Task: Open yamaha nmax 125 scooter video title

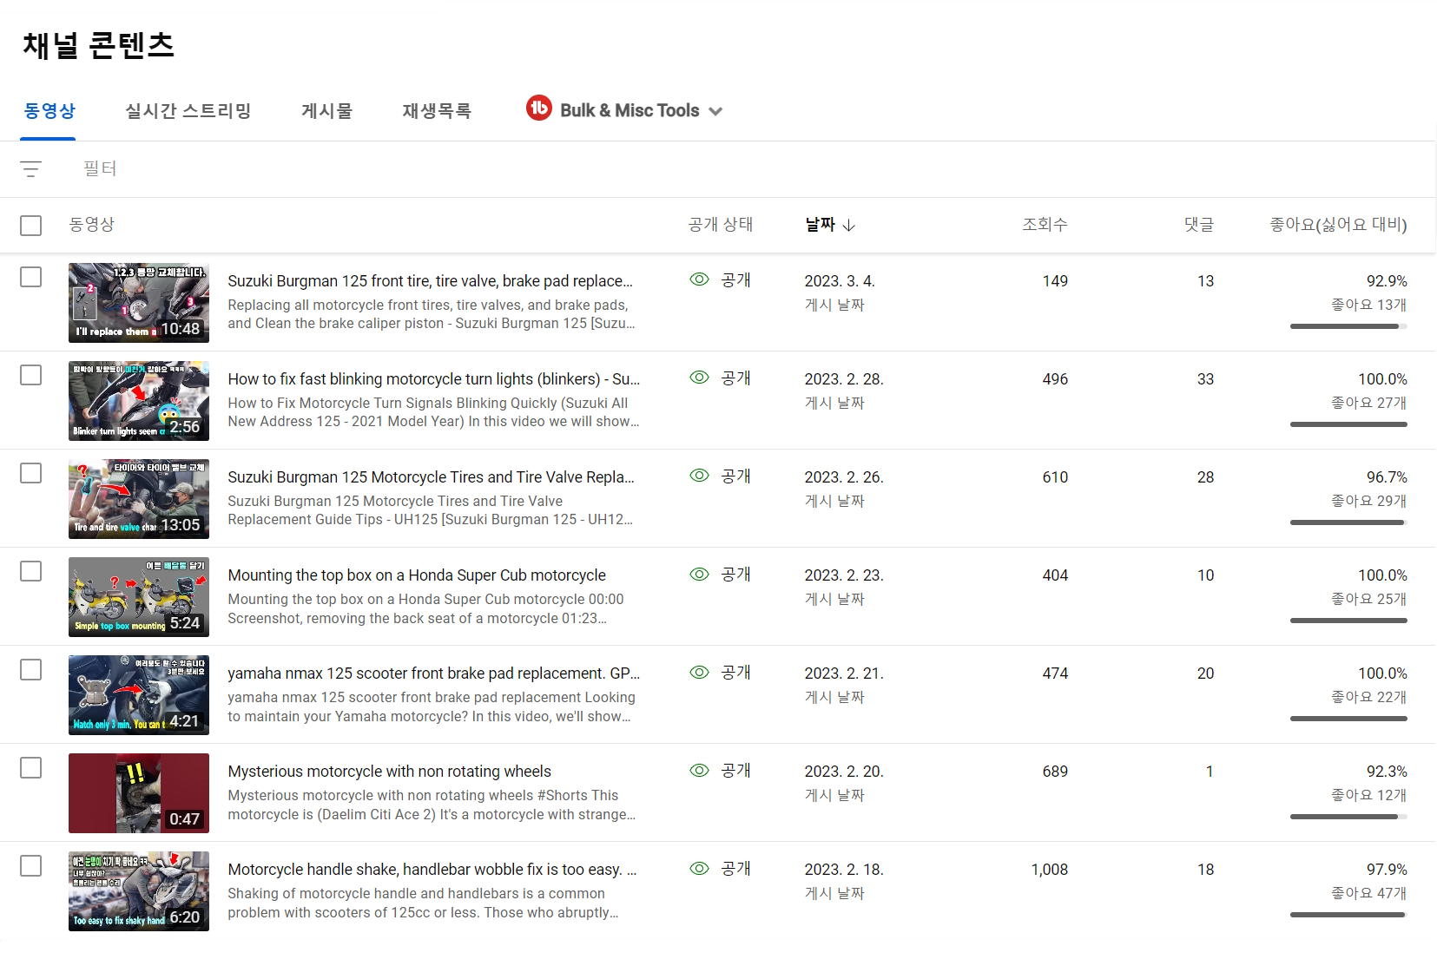Action: pos(433,673)
